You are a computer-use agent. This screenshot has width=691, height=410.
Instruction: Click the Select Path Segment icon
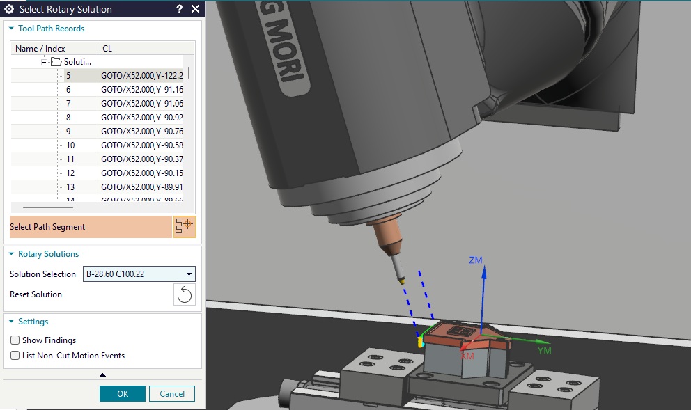pos(185,227)
